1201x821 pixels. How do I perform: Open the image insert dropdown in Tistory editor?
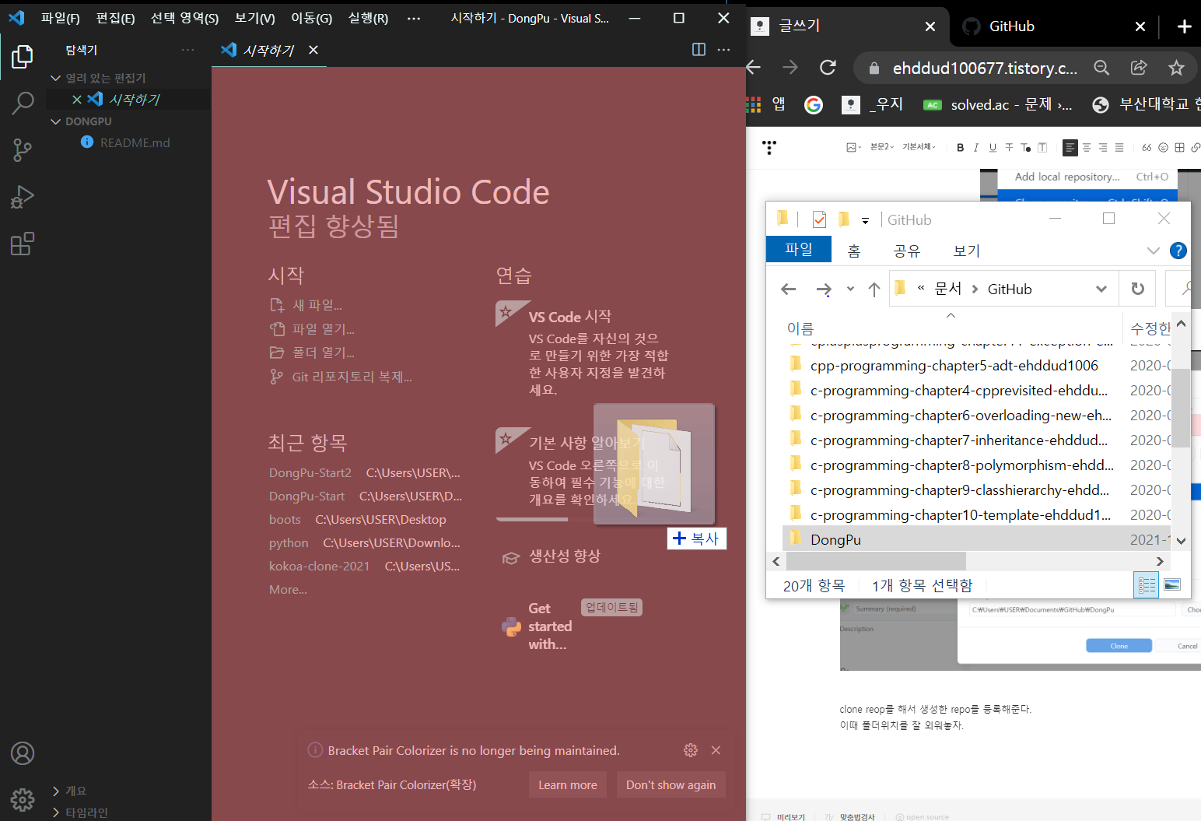854,147
